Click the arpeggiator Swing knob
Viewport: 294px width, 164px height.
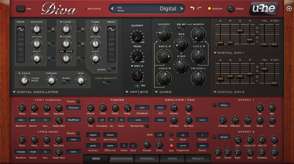click(159, 145)
